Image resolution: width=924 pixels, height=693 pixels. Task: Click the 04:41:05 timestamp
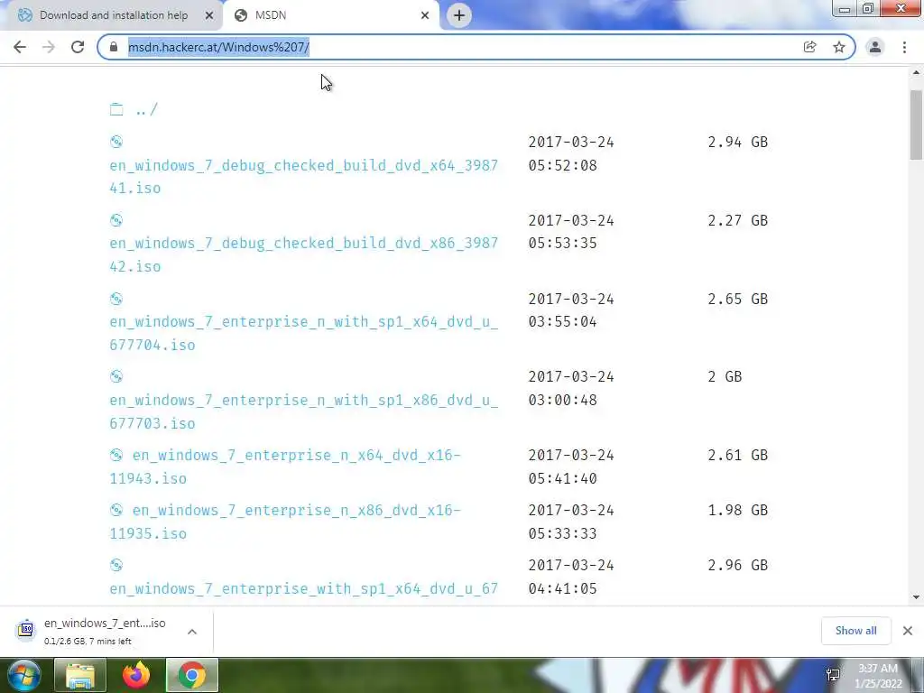click(x=562, y=588)
